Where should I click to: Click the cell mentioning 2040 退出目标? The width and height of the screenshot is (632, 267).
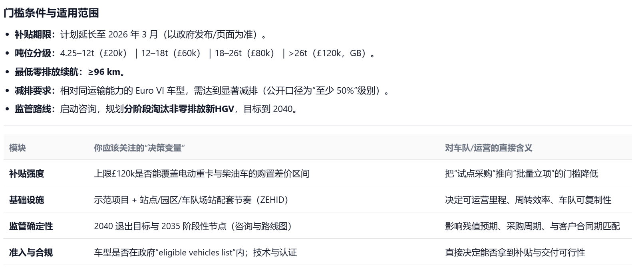[193, 226]
